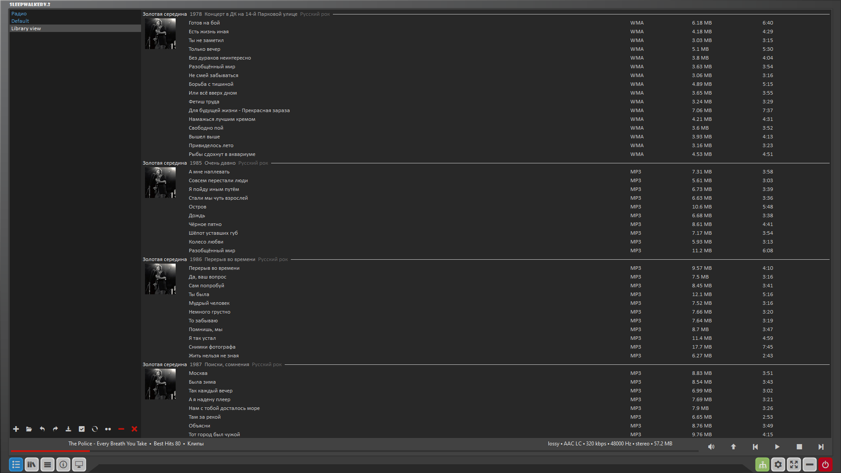Open settings via the gear button
Screen dimensions: 841x473
coord(778,465)
